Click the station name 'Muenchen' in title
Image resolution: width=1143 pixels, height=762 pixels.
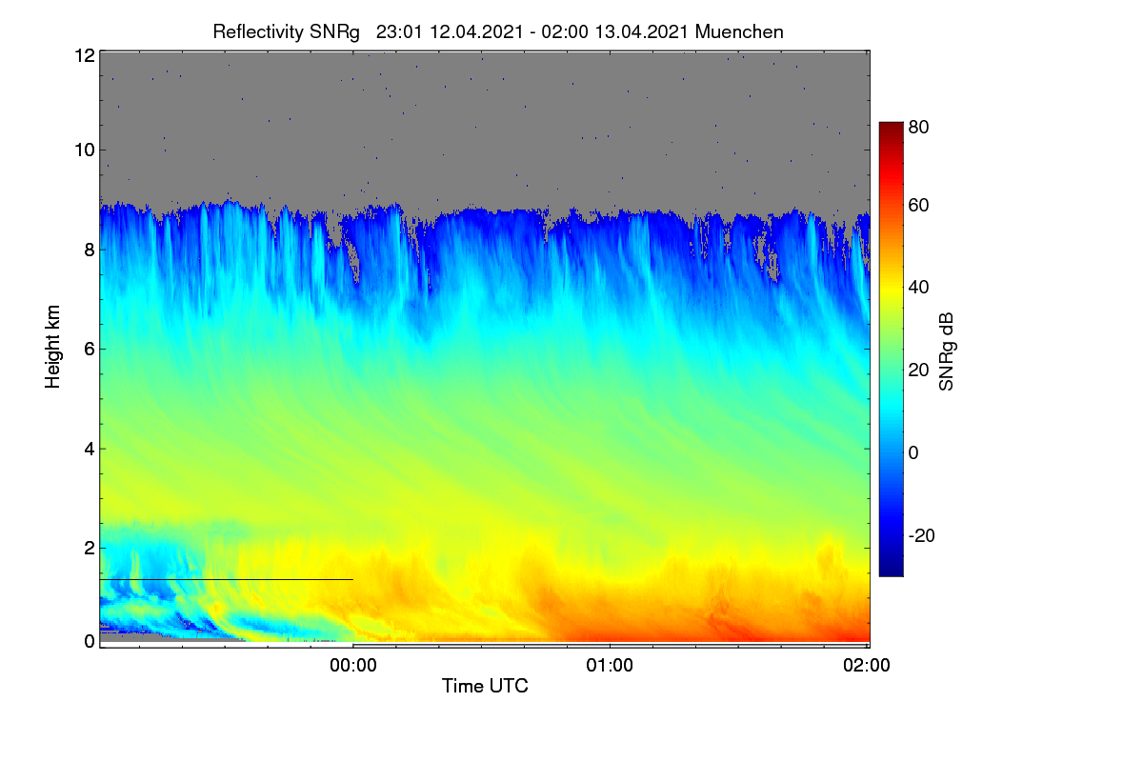739,31
